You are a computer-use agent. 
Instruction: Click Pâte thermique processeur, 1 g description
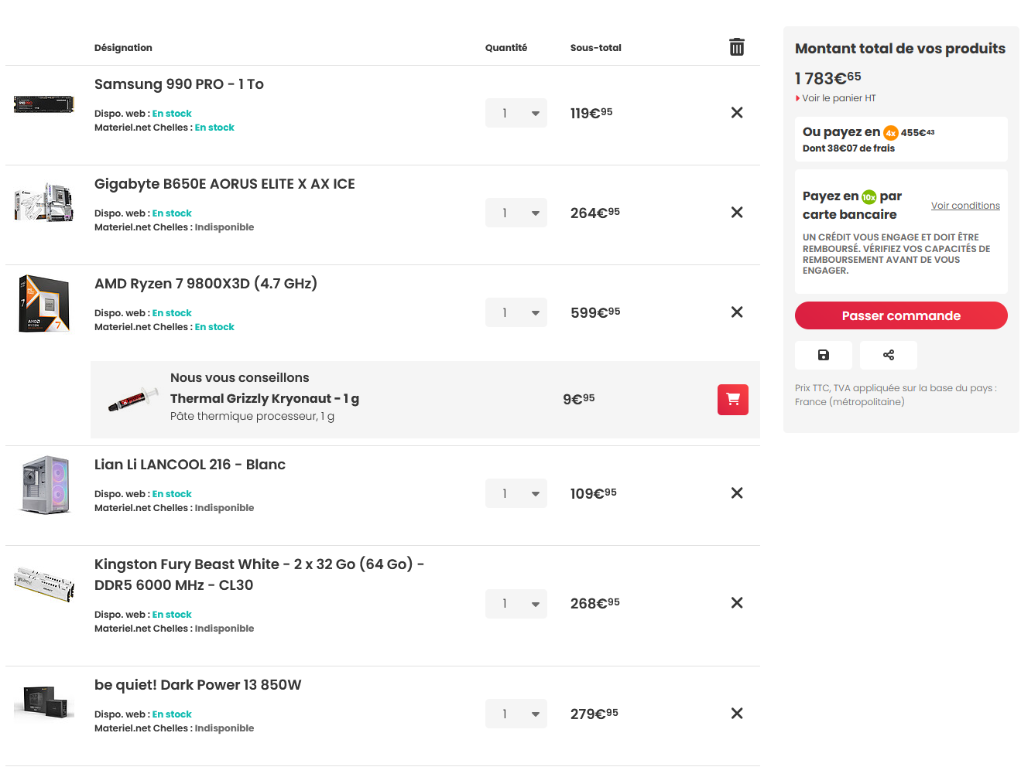[252, 417]
